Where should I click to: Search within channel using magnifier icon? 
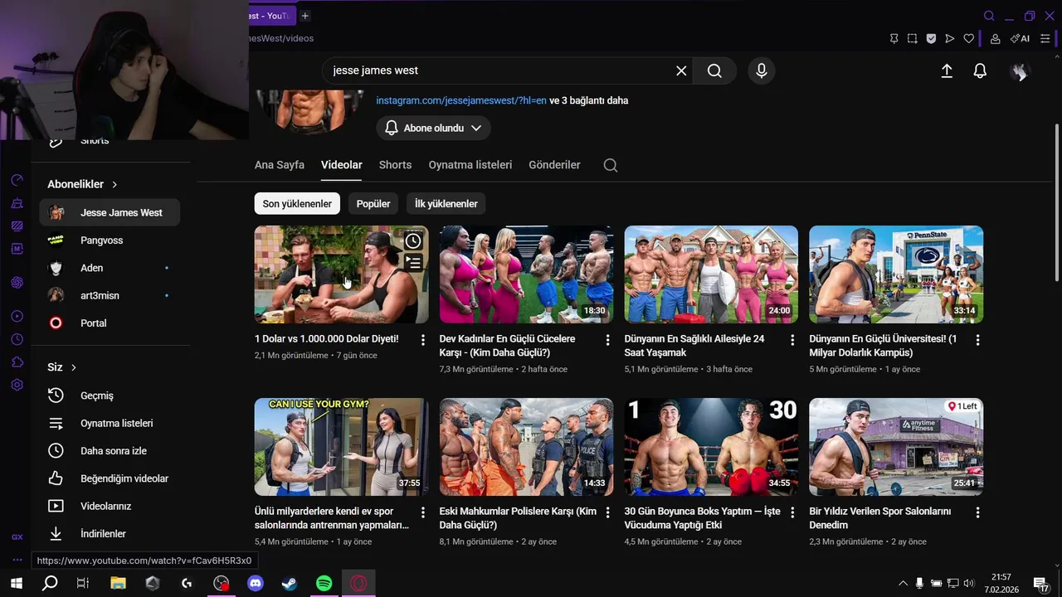click(611, 165)
